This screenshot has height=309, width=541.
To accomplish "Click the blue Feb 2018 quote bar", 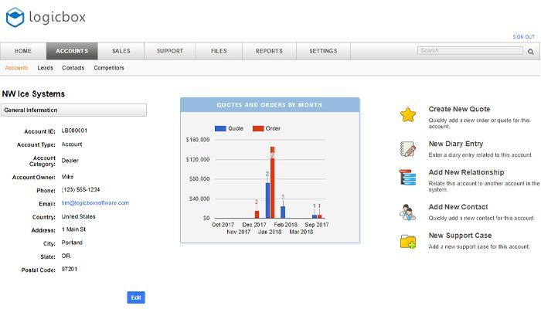I will coord(283,212).
